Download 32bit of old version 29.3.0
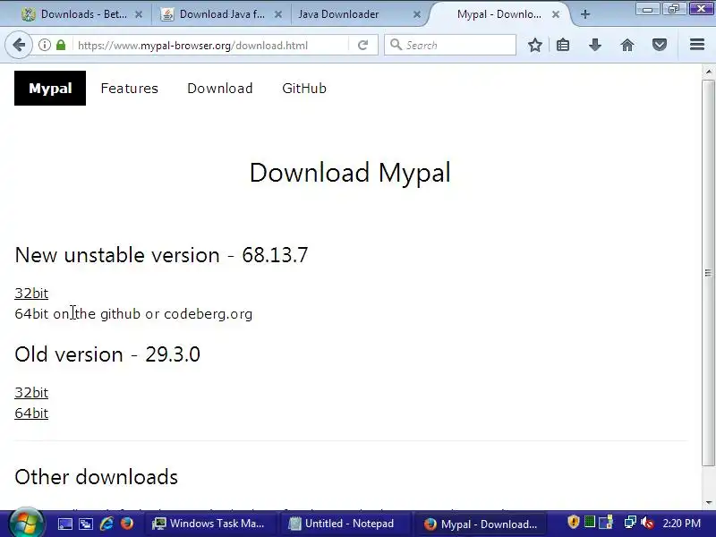This screenshot has width=716, height=537. [x=31, y=393]
